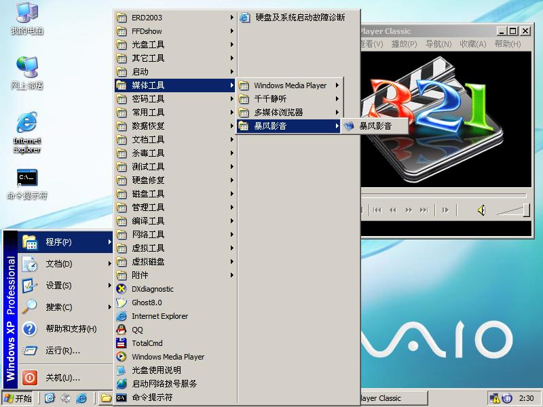Choose 关机(U)... in the Start menu

pyautogui.click(x=66, y=378)
